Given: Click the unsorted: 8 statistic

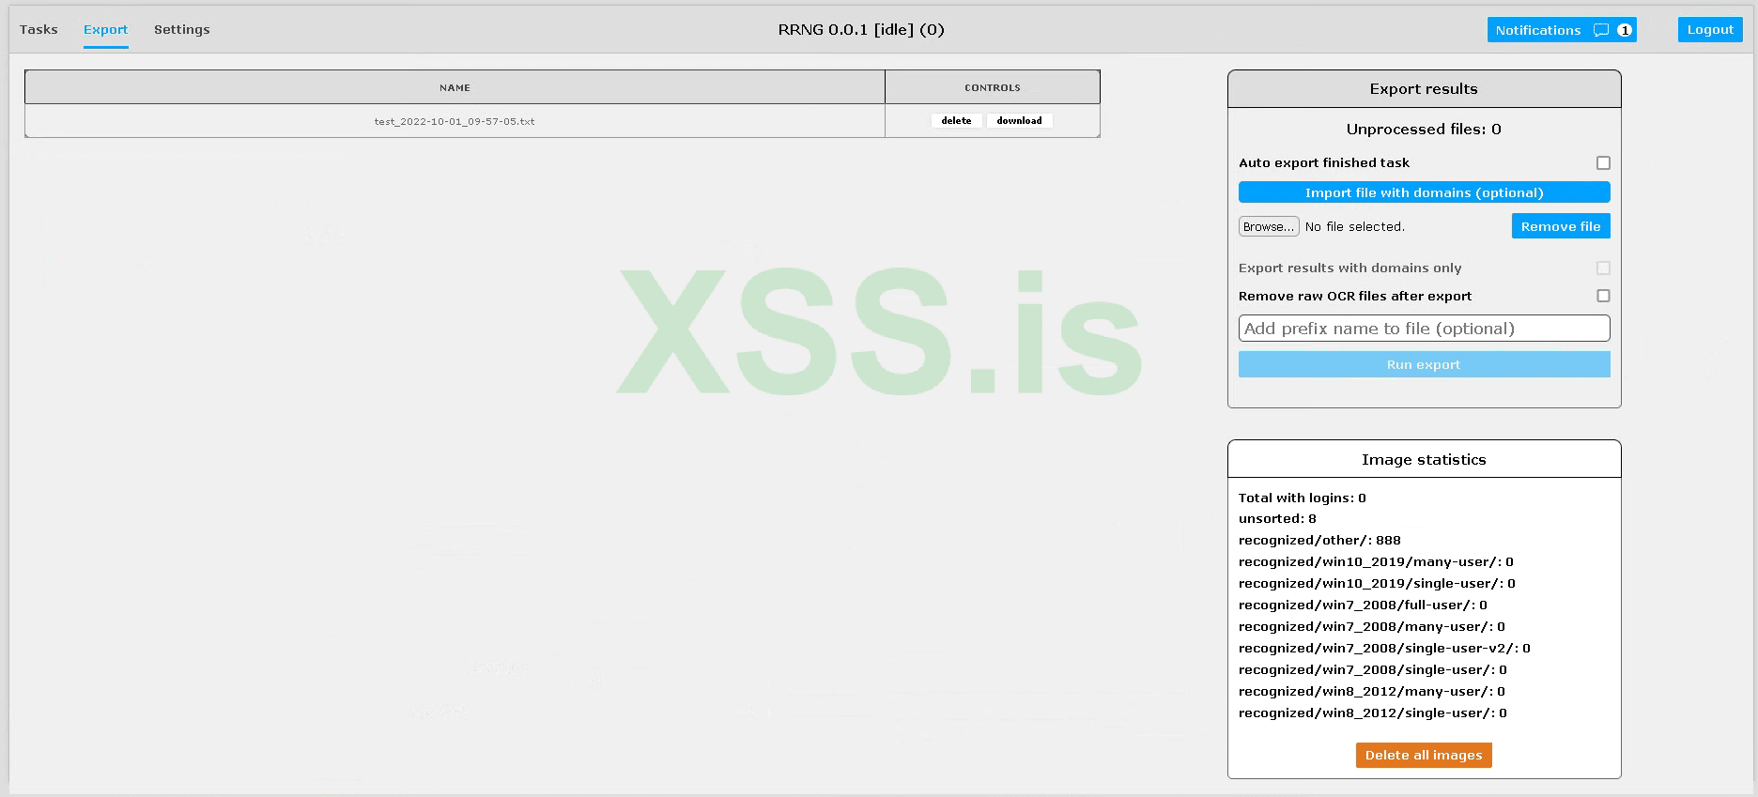Looking at the screenshot, I should pos(1277,519).
